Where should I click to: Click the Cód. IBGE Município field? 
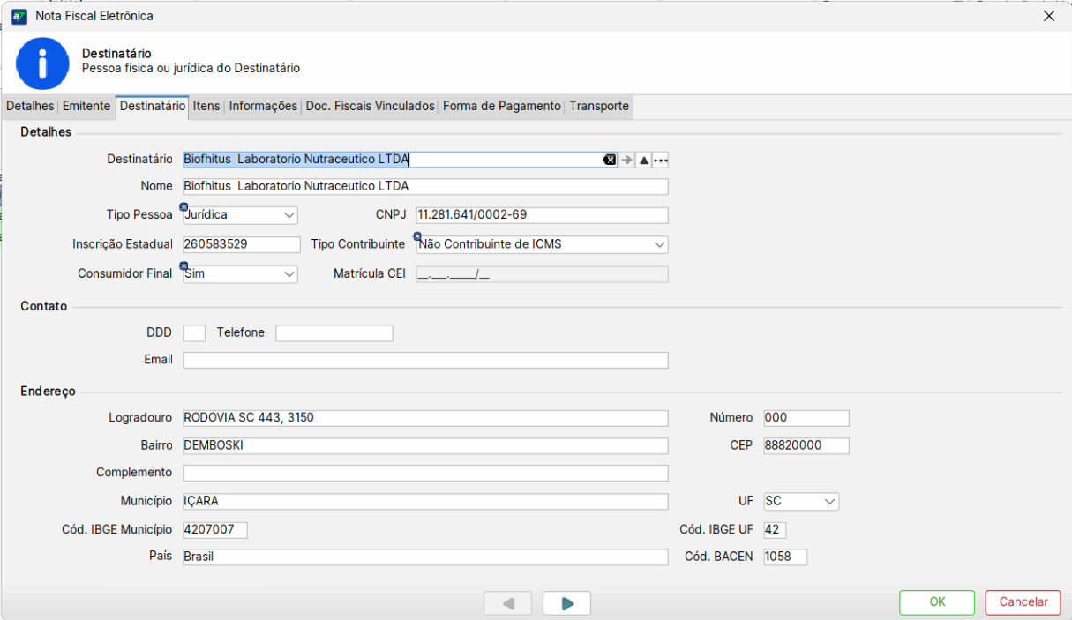point(215,529)
